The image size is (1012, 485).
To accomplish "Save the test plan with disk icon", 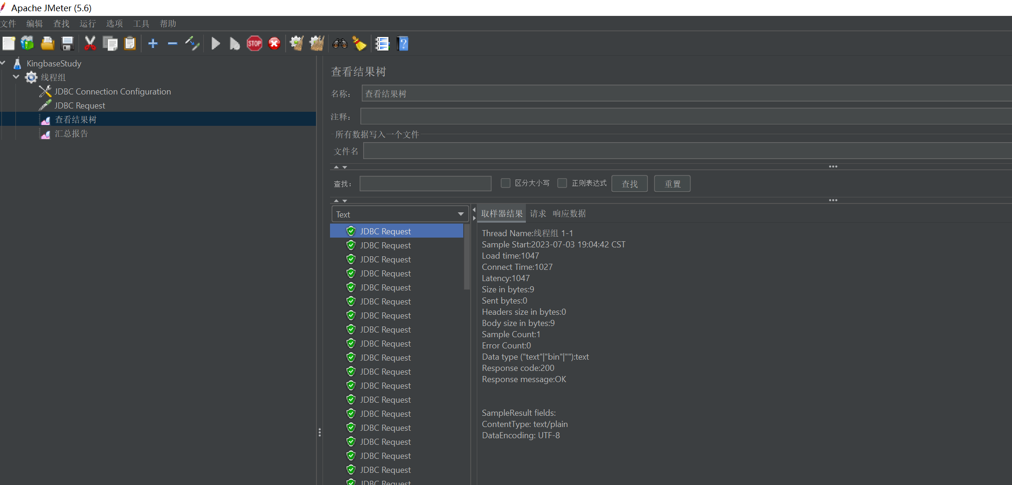I will [68, 43].
